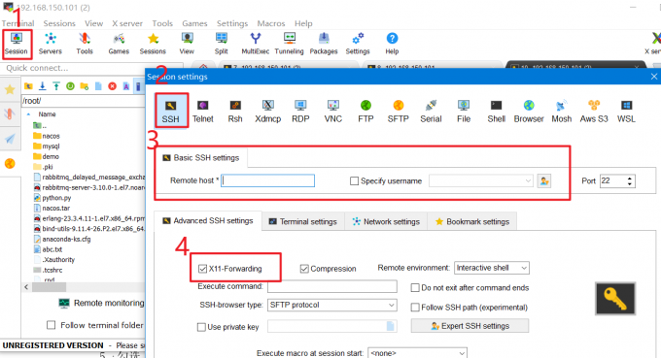Open the Servers toolbar icon
This screenshot has width=661, height=358.
coord(51,44)
